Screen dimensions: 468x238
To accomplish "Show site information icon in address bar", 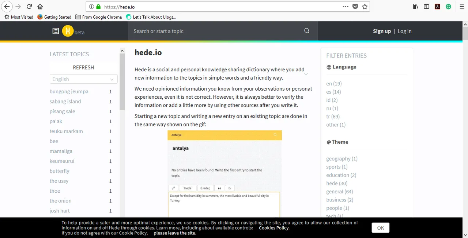I will coord(92,7).
